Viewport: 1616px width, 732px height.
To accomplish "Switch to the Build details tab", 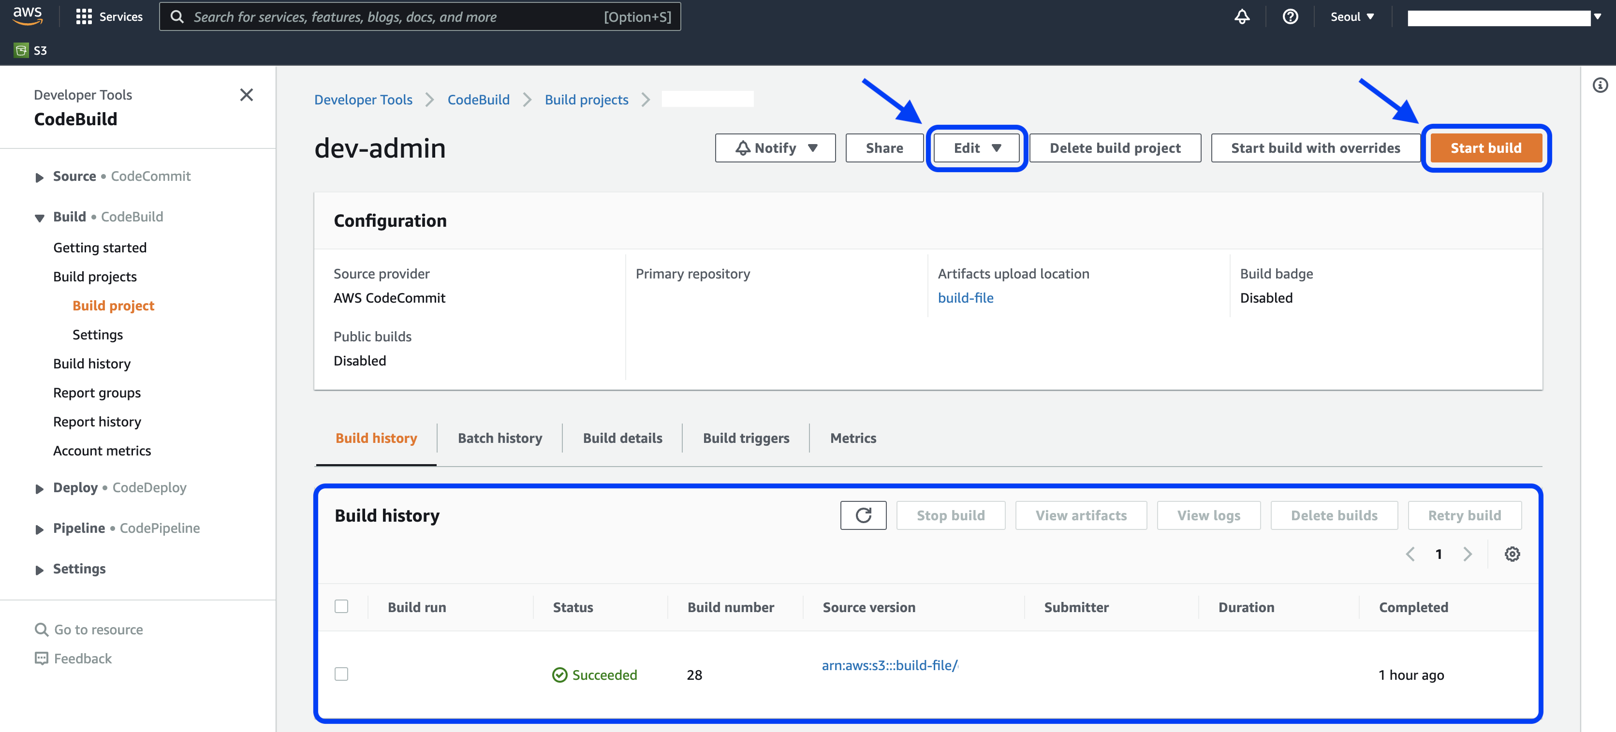I will [x=622, y=438].
